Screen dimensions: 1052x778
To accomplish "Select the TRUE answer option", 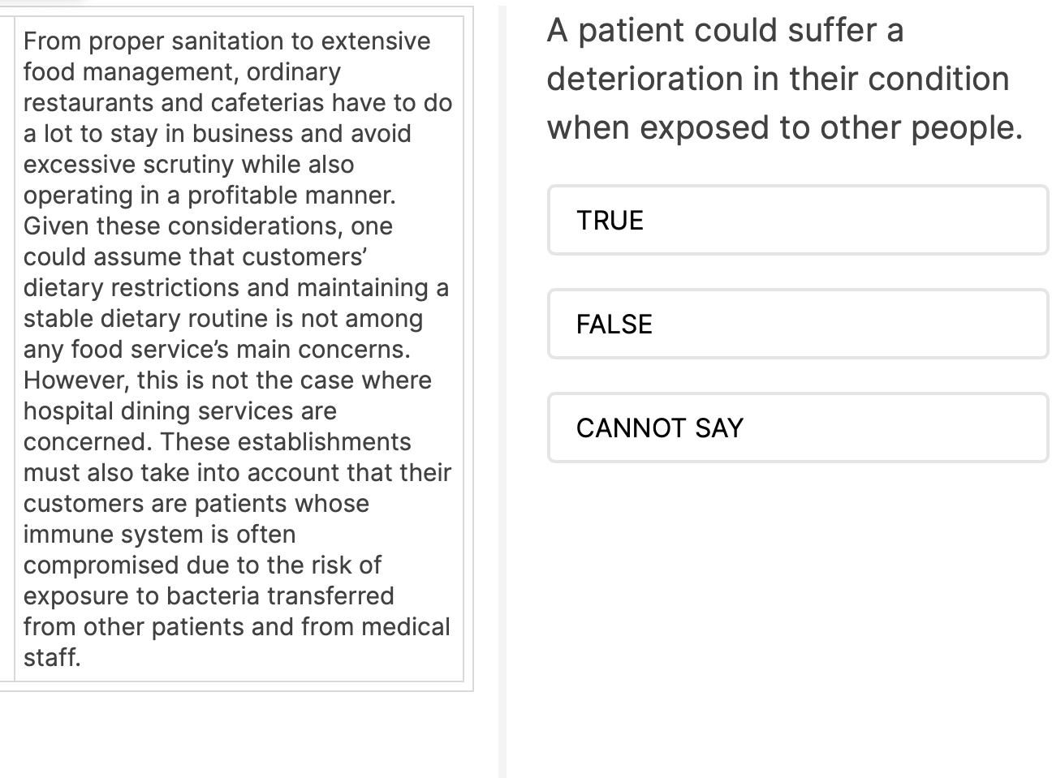I will click(x=798, y=220).
